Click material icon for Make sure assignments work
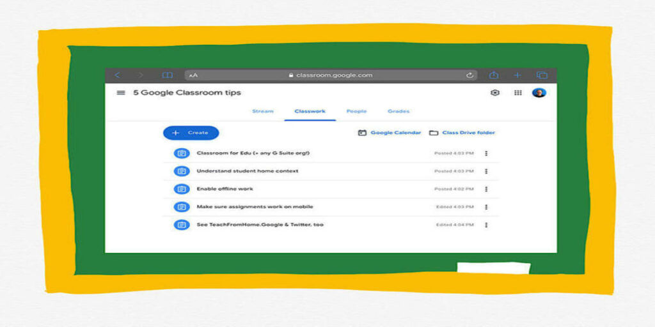Image resolution: width=655 pixels, height=327 pixels. point(182,207)
